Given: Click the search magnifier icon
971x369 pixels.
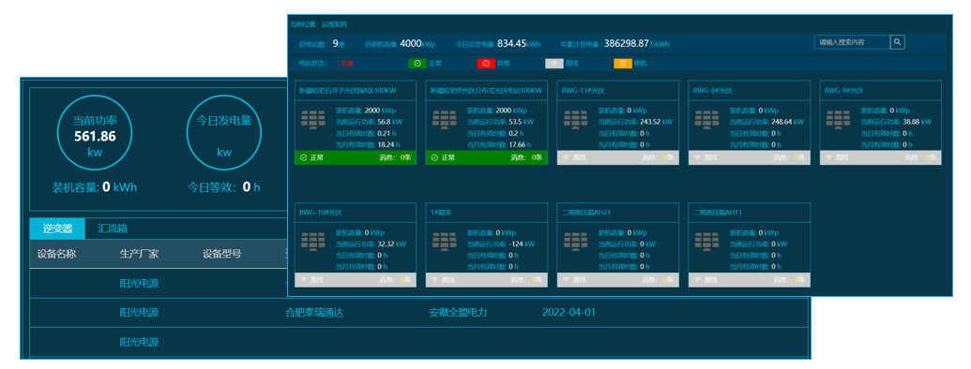Looking at the screenshot, I should 898,42.
